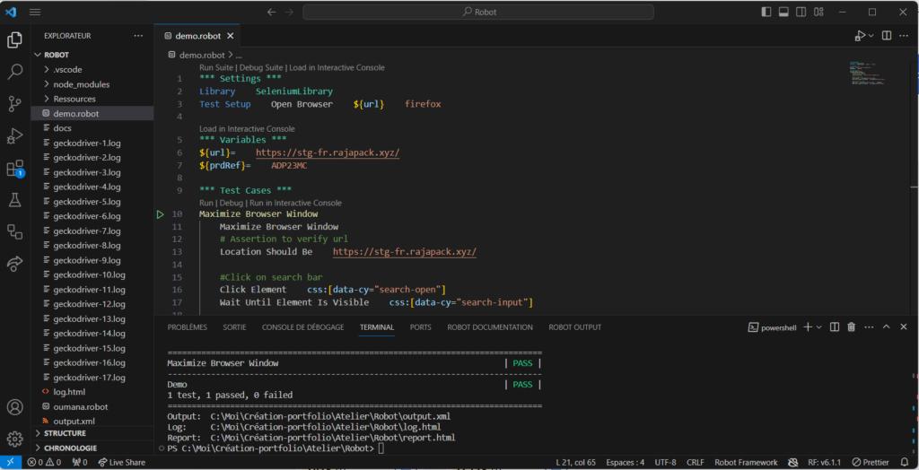919x470 pixels.
Task: Click the command center search box
Action: 478,13
